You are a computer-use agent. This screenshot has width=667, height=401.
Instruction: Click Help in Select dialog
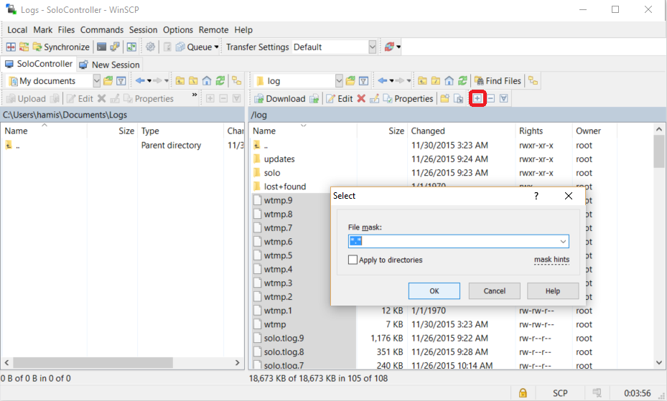553,291
